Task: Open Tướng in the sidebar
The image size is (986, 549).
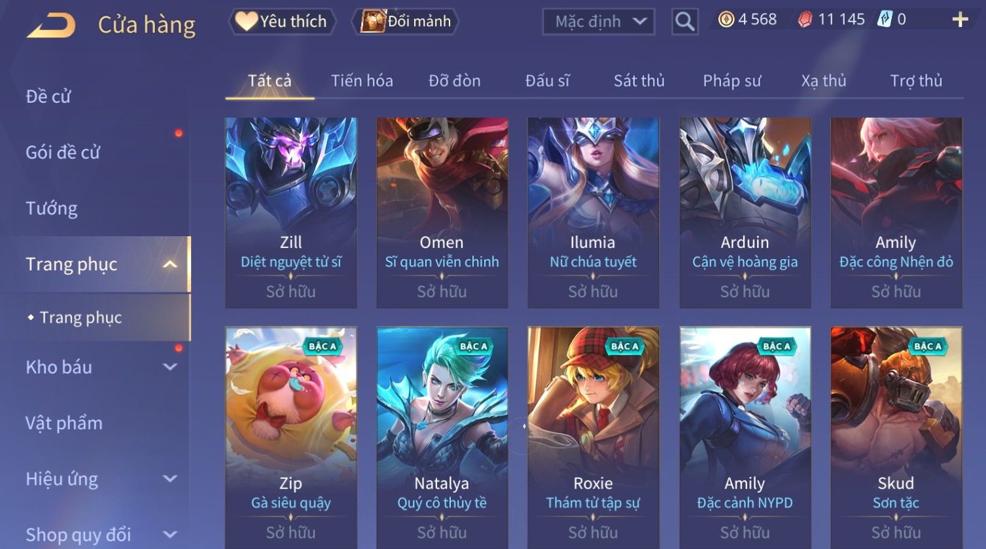Action: tap(52, 208)
